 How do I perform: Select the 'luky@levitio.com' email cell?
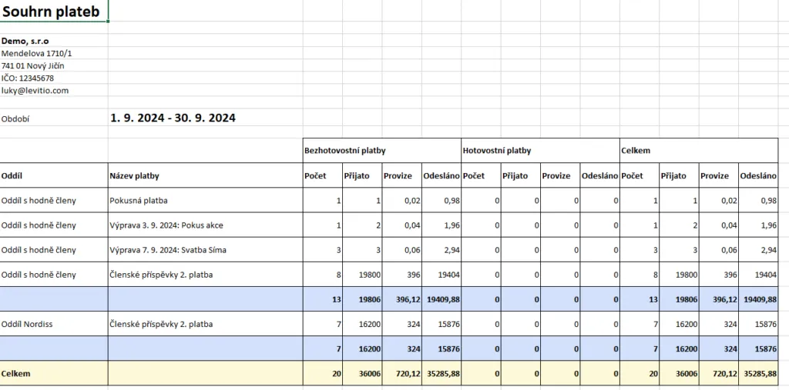point(54,91)
